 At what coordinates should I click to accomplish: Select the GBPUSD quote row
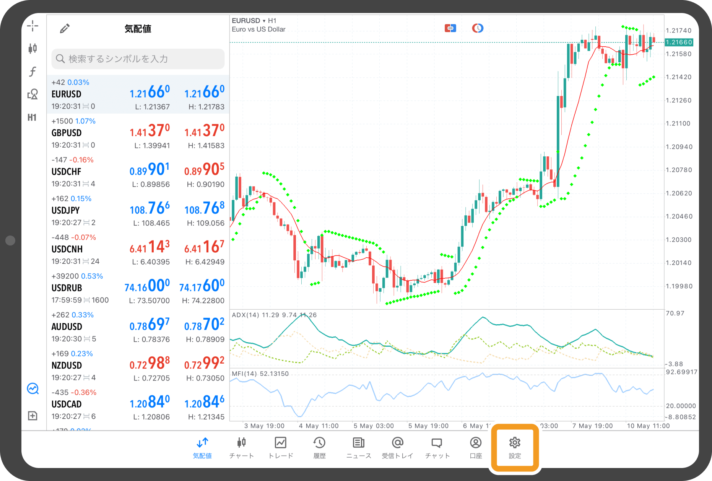(138, 133)
